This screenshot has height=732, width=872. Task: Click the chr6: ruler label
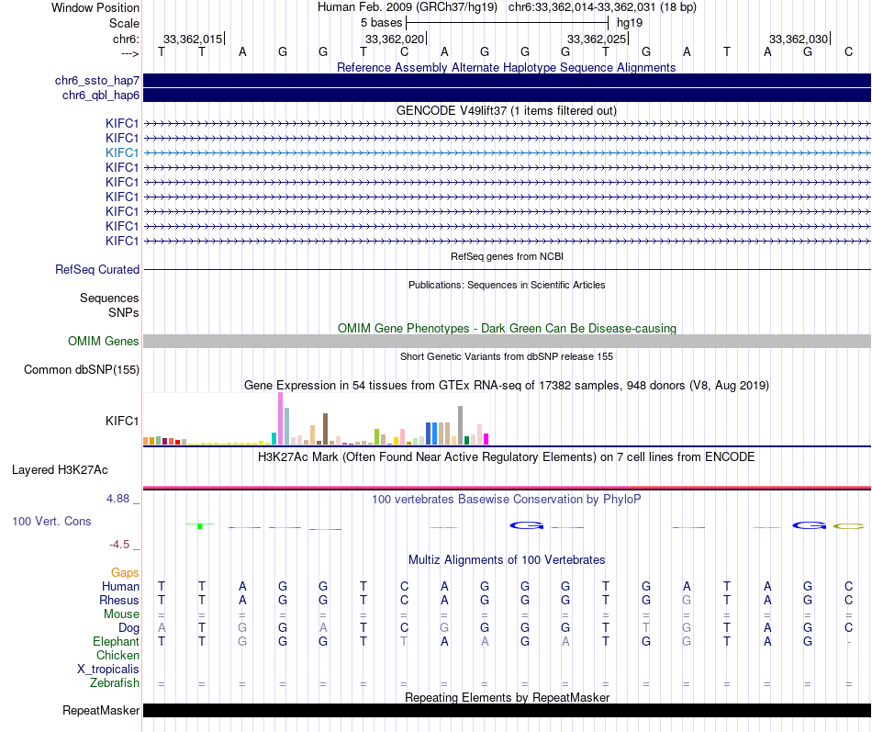(126, 39)
